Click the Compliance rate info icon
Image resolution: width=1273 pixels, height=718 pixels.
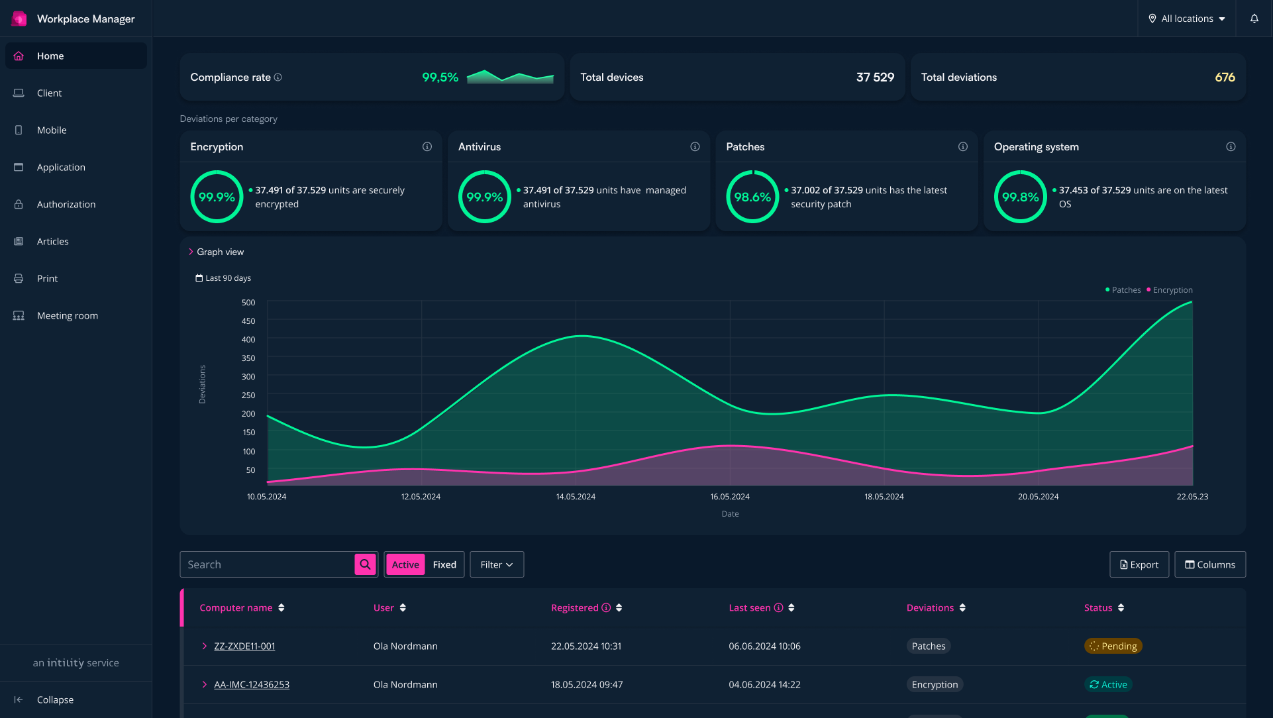[278, 77]
